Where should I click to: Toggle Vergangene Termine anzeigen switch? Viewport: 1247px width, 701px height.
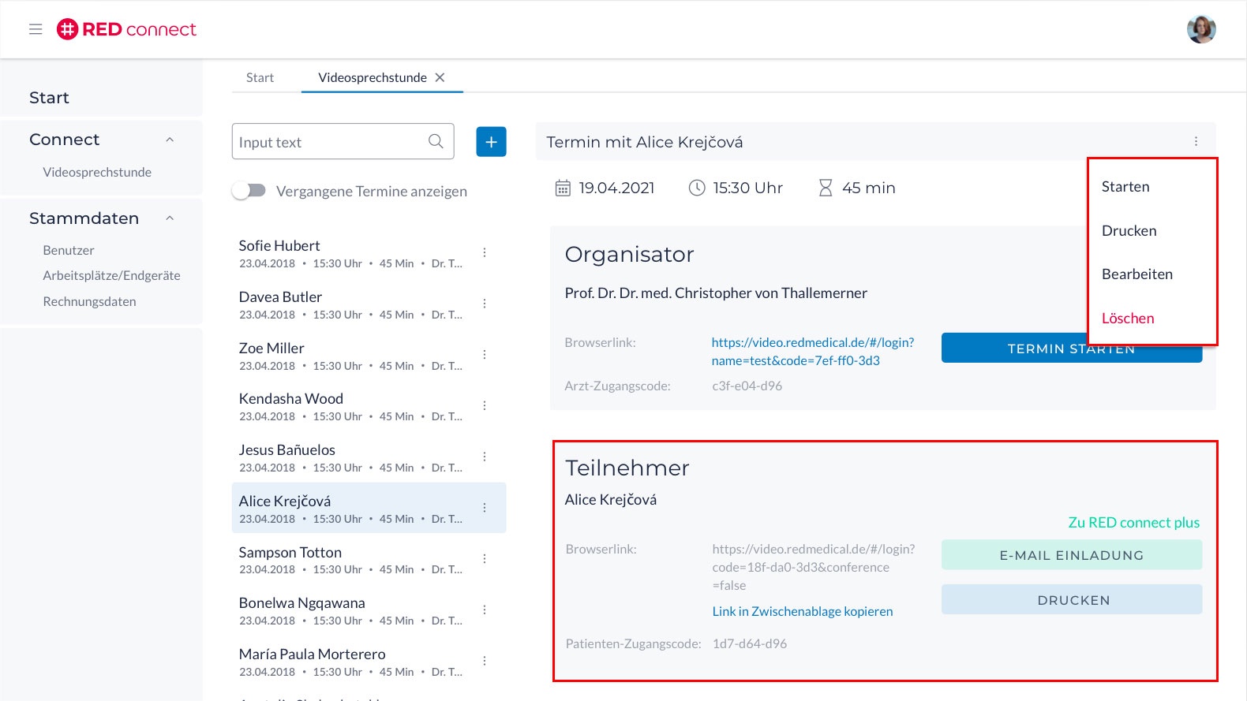pos(249,191)
